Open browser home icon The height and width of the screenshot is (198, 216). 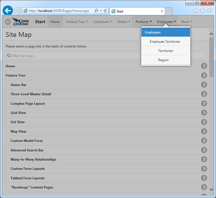(196, 11)
